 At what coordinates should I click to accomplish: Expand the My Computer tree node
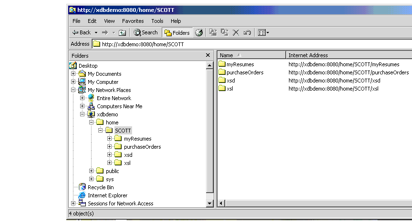tap(73, 82)
